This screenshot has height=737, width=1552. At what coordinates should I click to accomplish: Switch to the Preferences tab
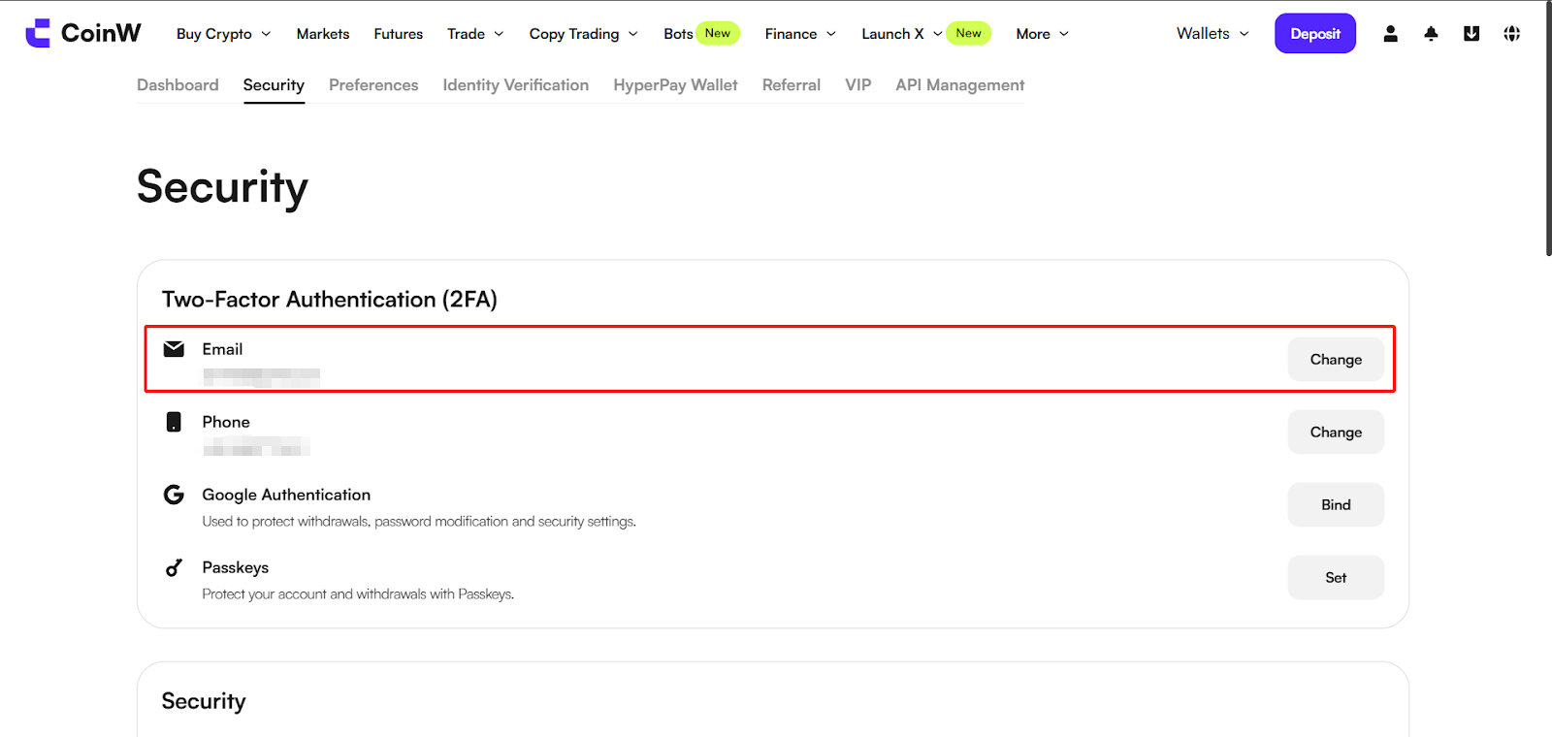tap(373, 85)
